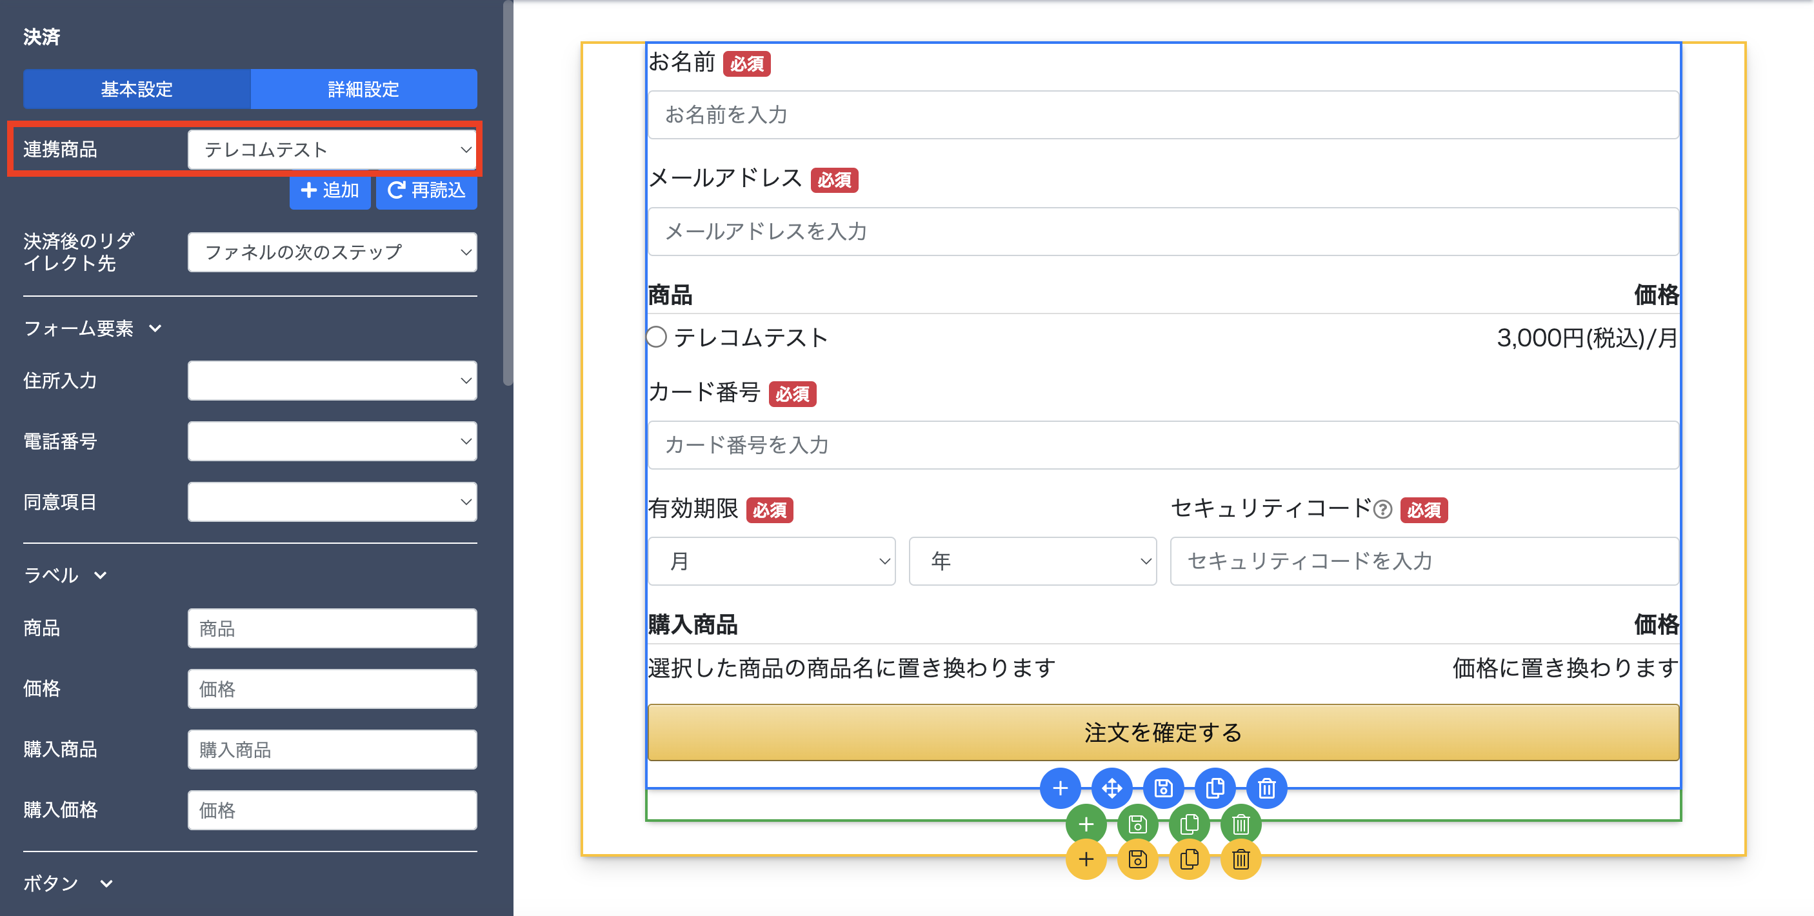The height and width of the screenshot is (916, 1814).
Task: Click the blue trash delete icon
Action: point(1266,788)
